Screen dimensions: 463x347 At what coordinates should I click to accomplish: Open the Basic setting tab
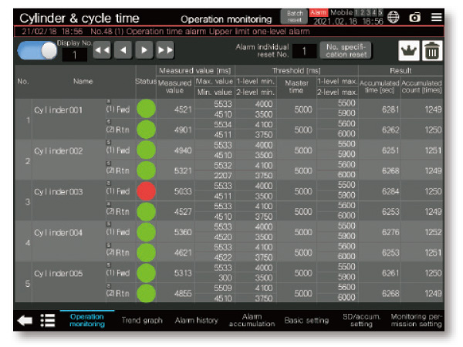point(306,320)
